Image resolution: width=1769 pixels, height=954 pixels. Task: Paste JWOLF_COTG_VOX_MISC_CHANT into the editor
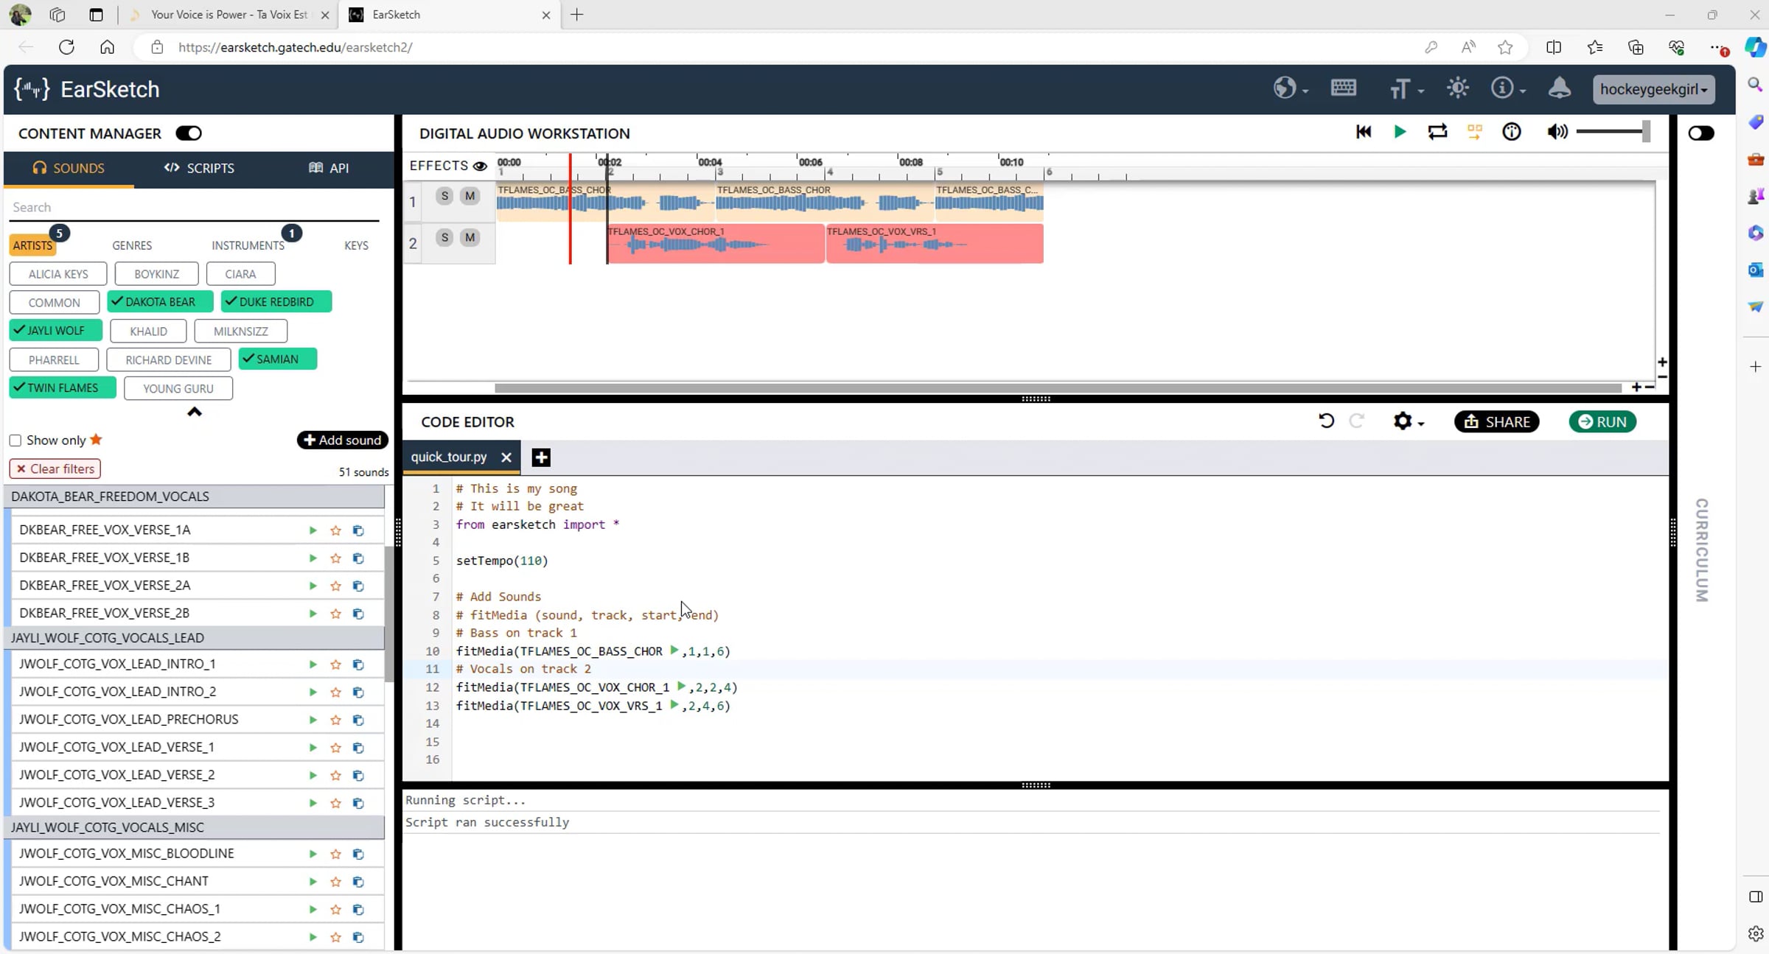point(358,882)
